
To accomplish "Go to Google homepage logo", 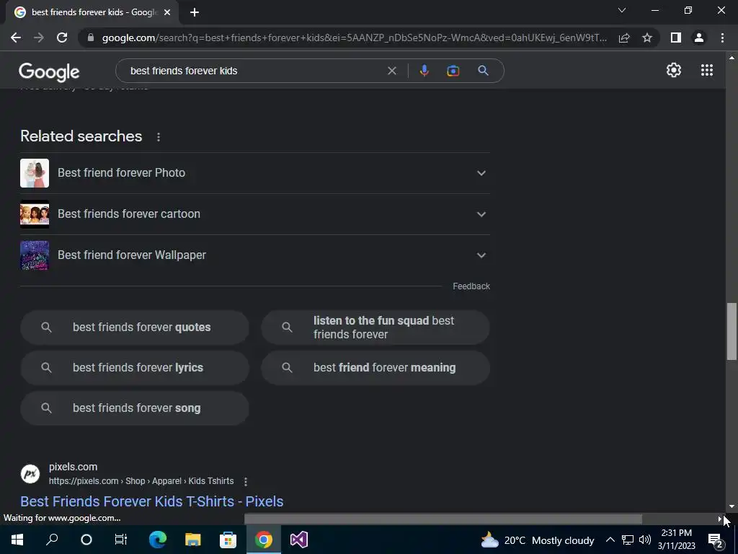I will [49, 71].
